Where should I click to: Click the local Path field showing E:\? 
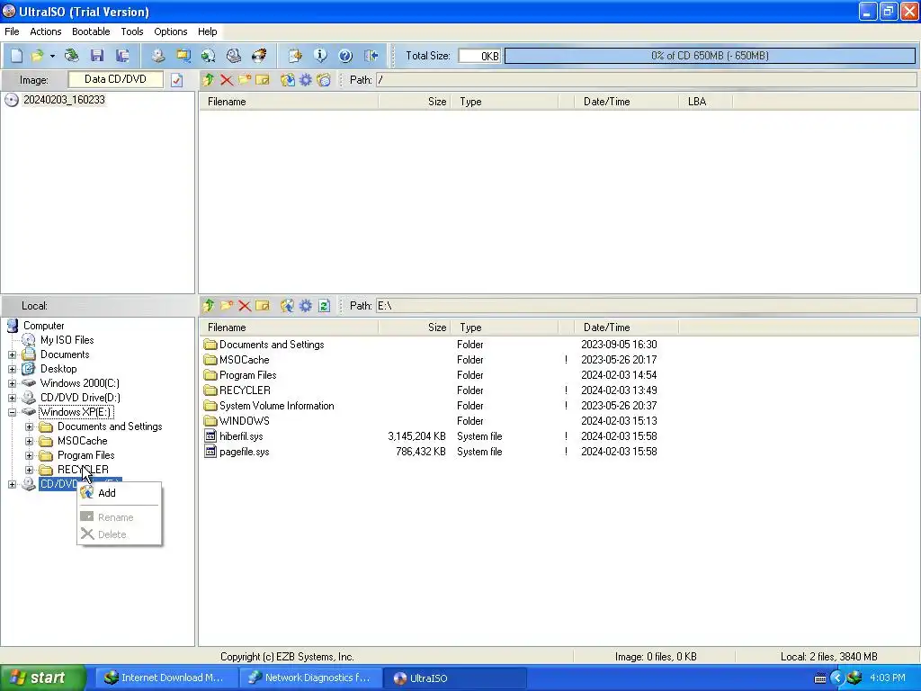click(646, 306)
